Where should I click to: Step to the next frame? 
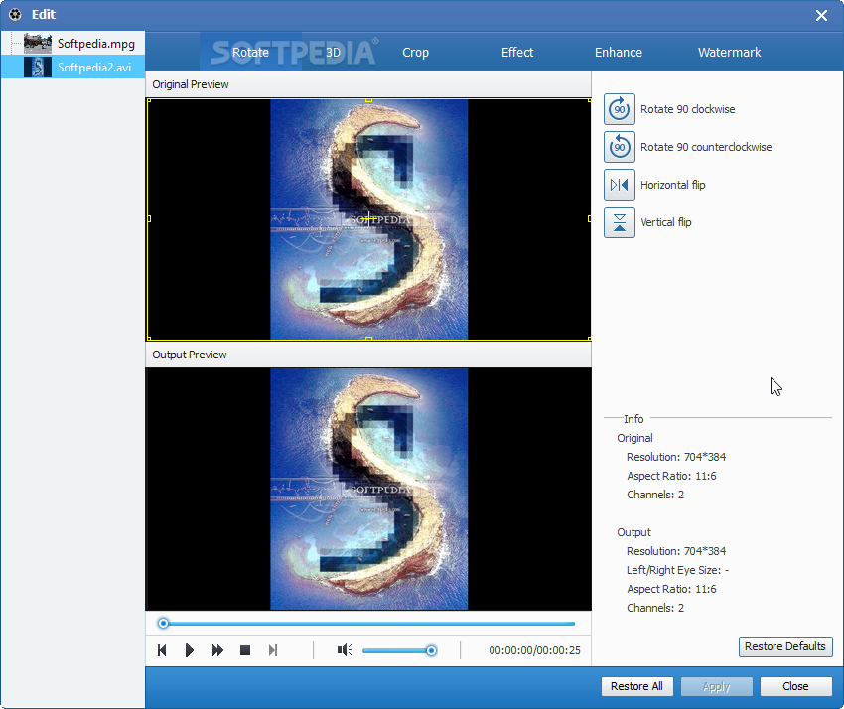point(273,650)
